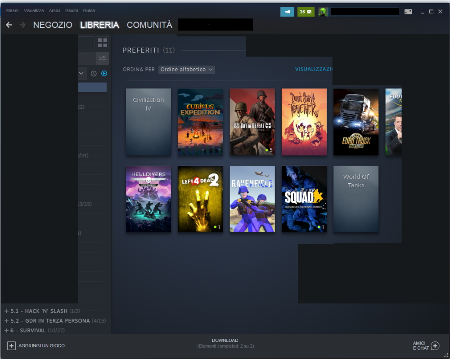
Task: Open the grid view layout icon
Action: [103, 42]
